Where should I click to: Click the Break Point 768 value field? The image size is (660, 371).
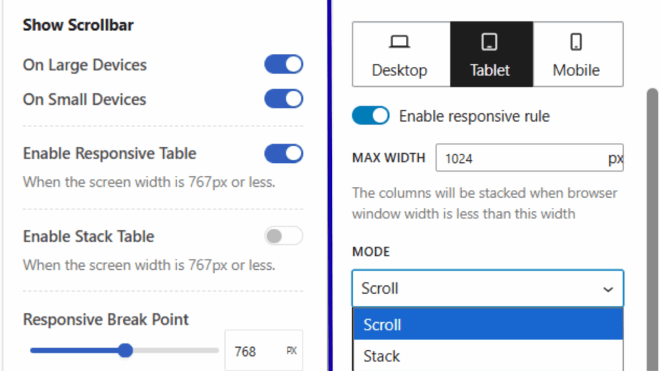tap(251, 352)
